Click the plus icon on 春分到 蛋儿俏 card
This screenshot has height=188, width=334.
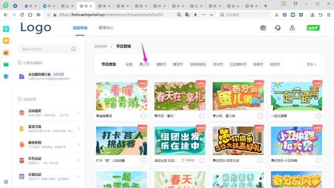[260, 116]
